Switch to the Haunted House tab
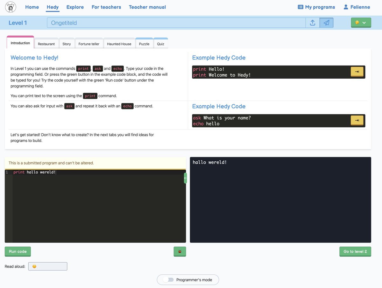Screen dimensions: 382x288 [x=119, y=44]
